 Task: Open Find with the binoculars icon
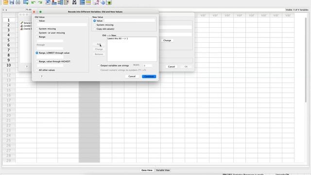click(x=74, y=2)
